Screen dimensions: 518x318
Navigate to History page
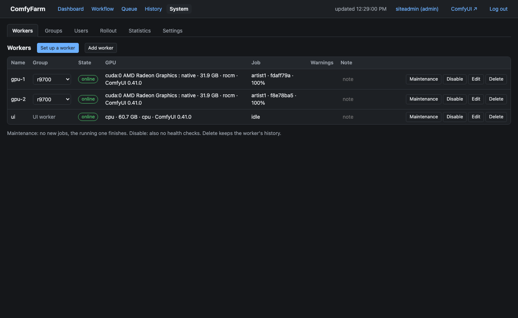tap(153, 9)
